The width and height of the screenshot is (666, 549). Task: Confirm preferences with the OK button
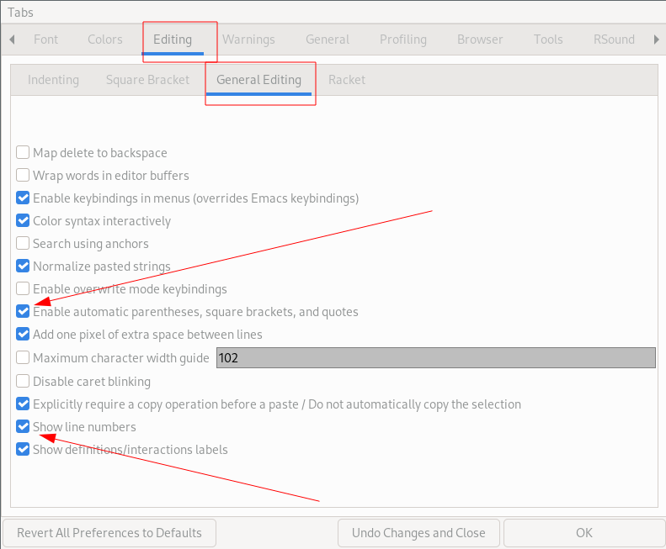583,533
